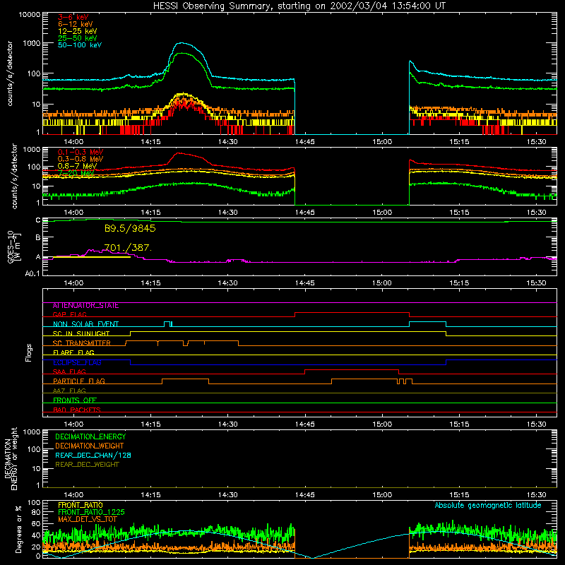
Task: Click the DECIMATION_WEIGHT legend entry
Action: click(x=90, y=446)
